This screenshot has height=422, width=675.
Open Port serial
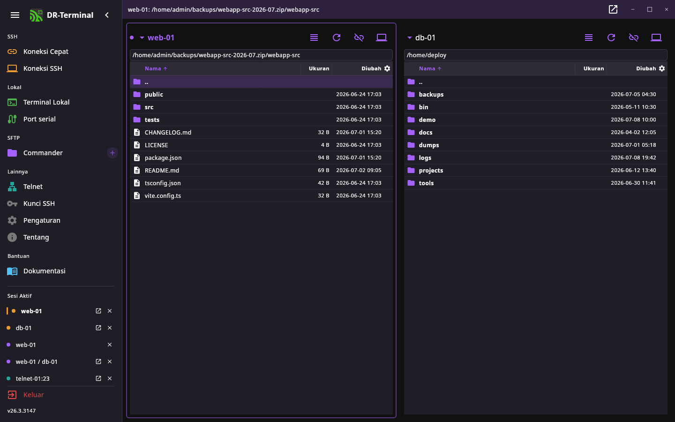pyautogui.click(x=61, y=119)
